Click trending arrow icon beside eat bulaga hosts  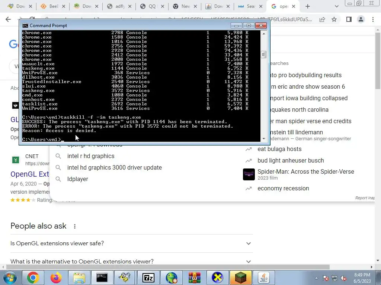point(249,149)
